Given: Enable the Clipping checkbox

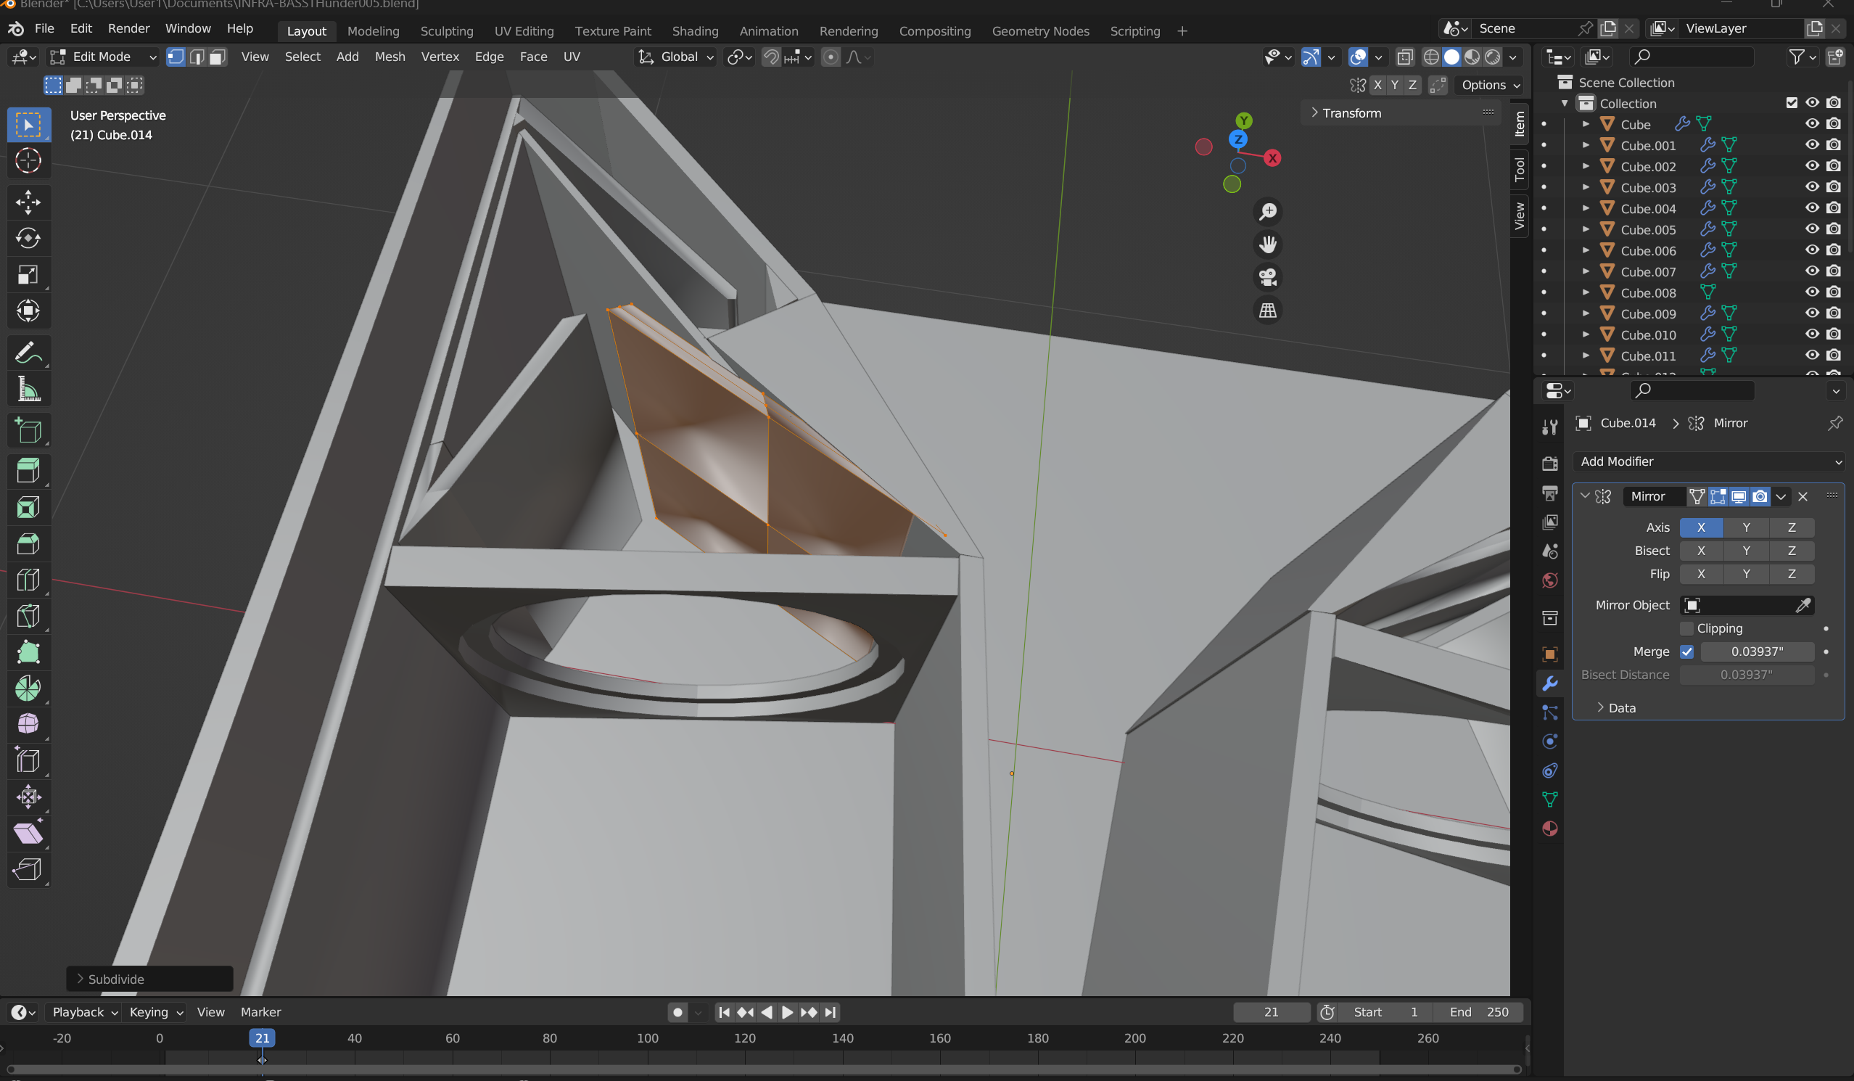Looking at the screenshot, I should 1687,628.
